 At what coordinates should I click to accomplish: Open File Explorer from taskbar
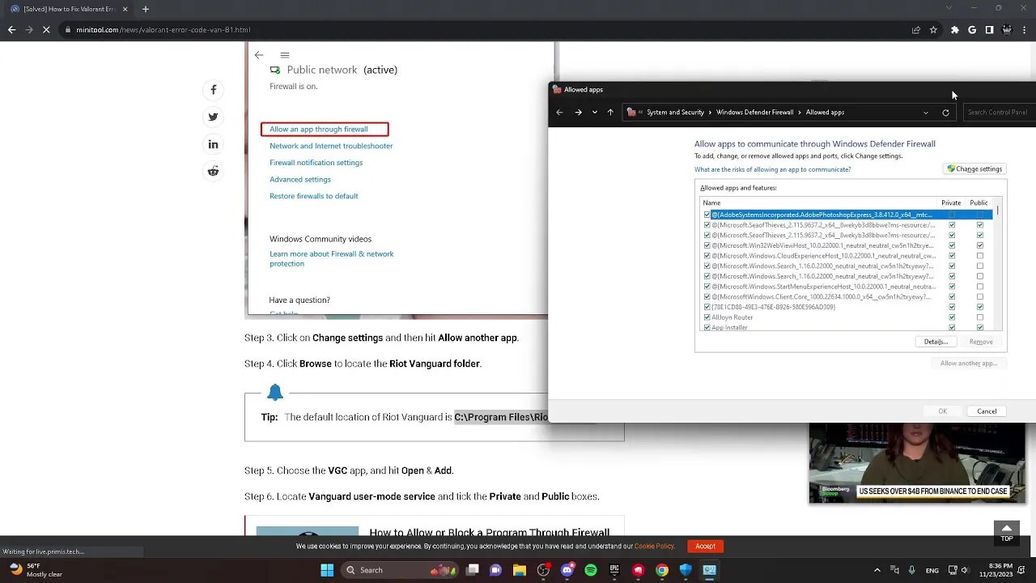click(520, 570)
